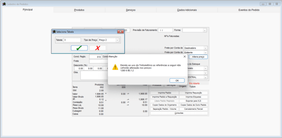The width and height of the screenshot is (282, 138).
Task: Maximize the Cadastro de Pedidos window
Action: pos(270,4)
